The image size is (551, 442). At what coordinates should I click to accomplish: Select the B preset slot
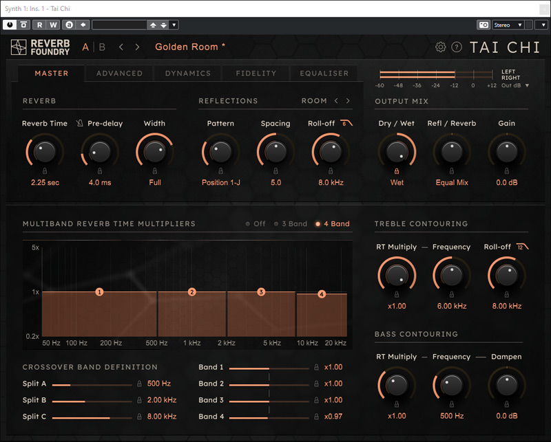101,47
